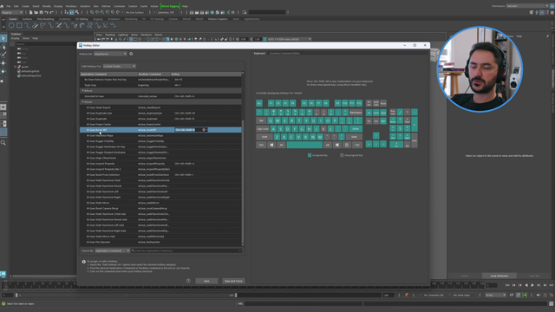Collapse the mGear category in the command list
The image size is (555, 312).
(83, 102)
